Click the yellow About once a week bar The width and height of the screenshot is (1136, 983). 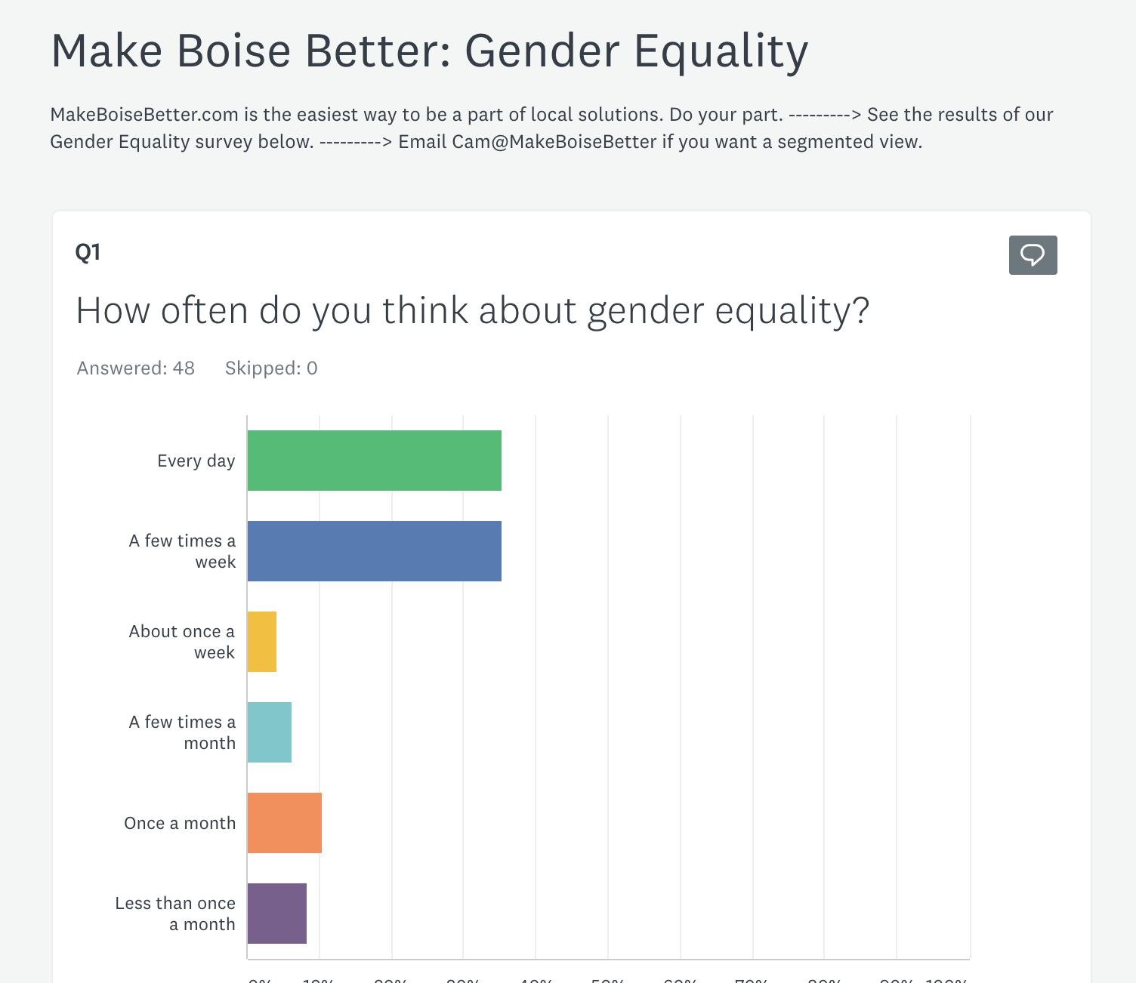[x=261, y=641]
